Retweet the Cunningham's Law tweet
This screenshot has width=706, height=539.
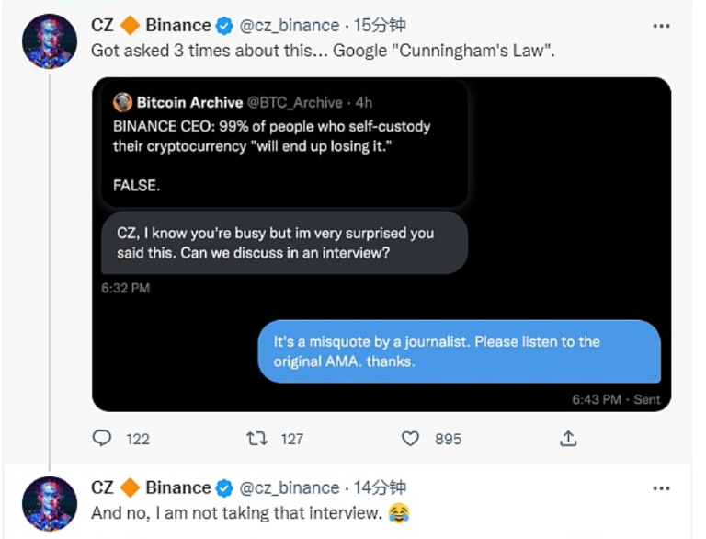click(257, 439)
